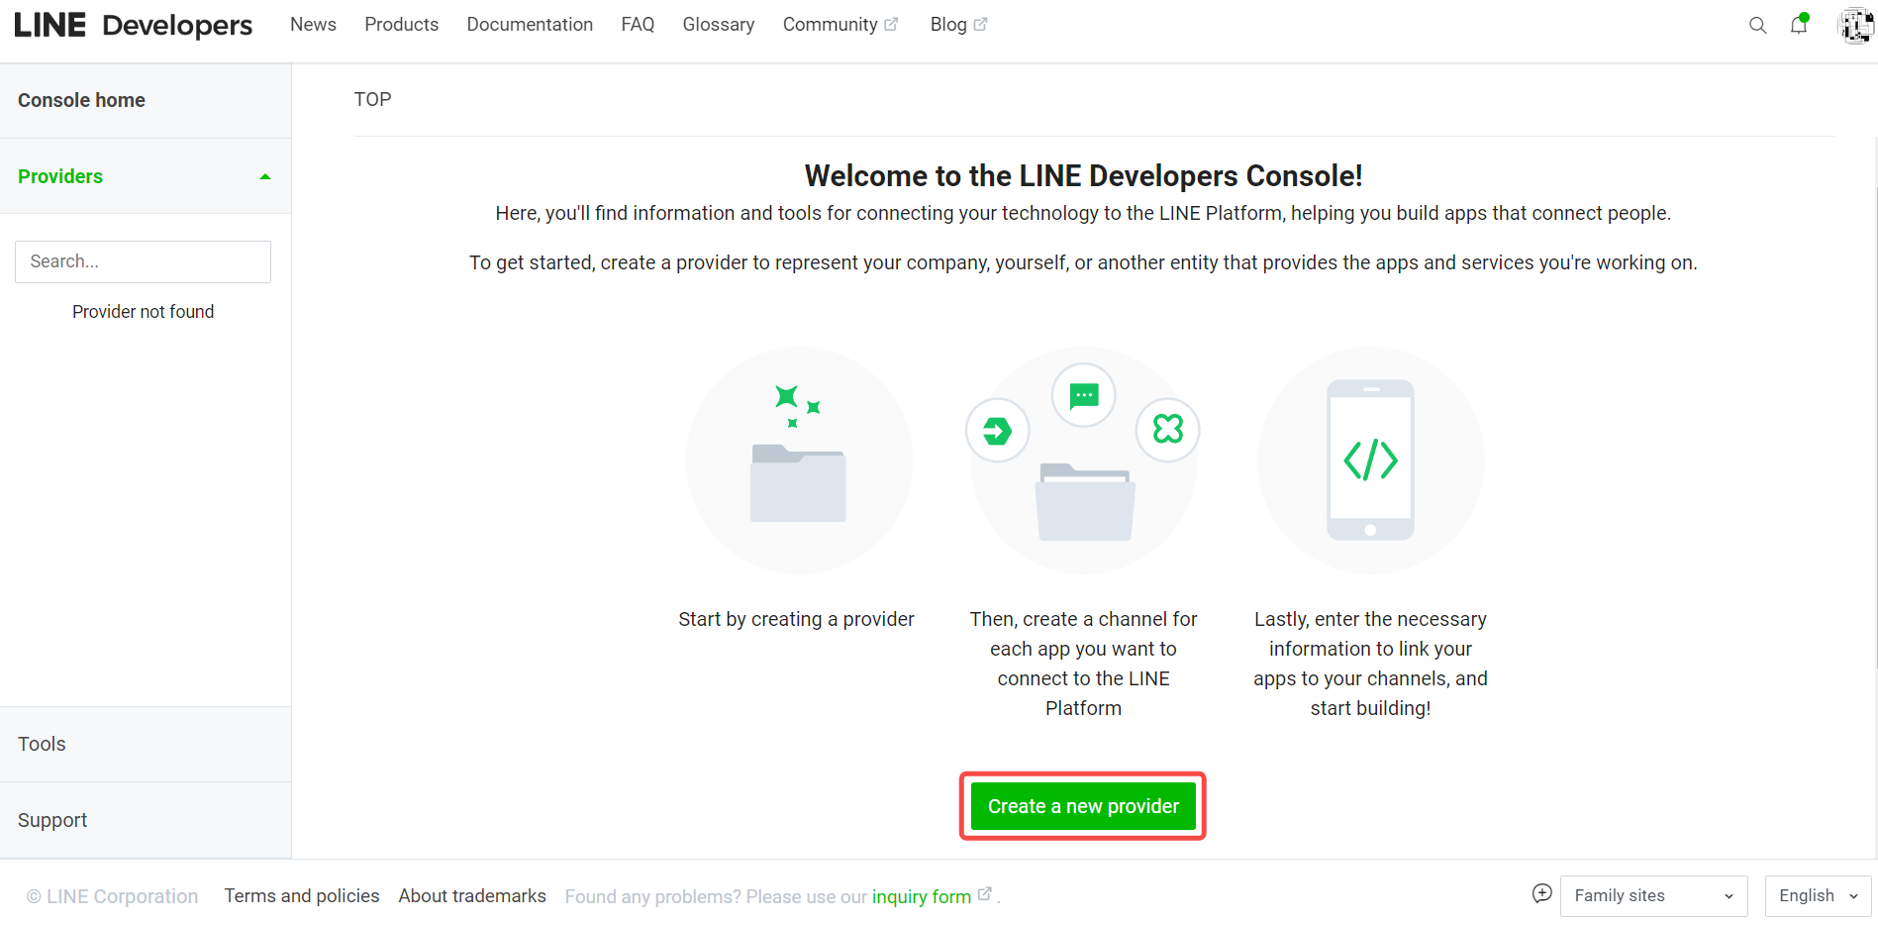Viewport: 1878px width, 925px height.
Task: Click the phone with code brackets illustration
Action: [1370, 460]
